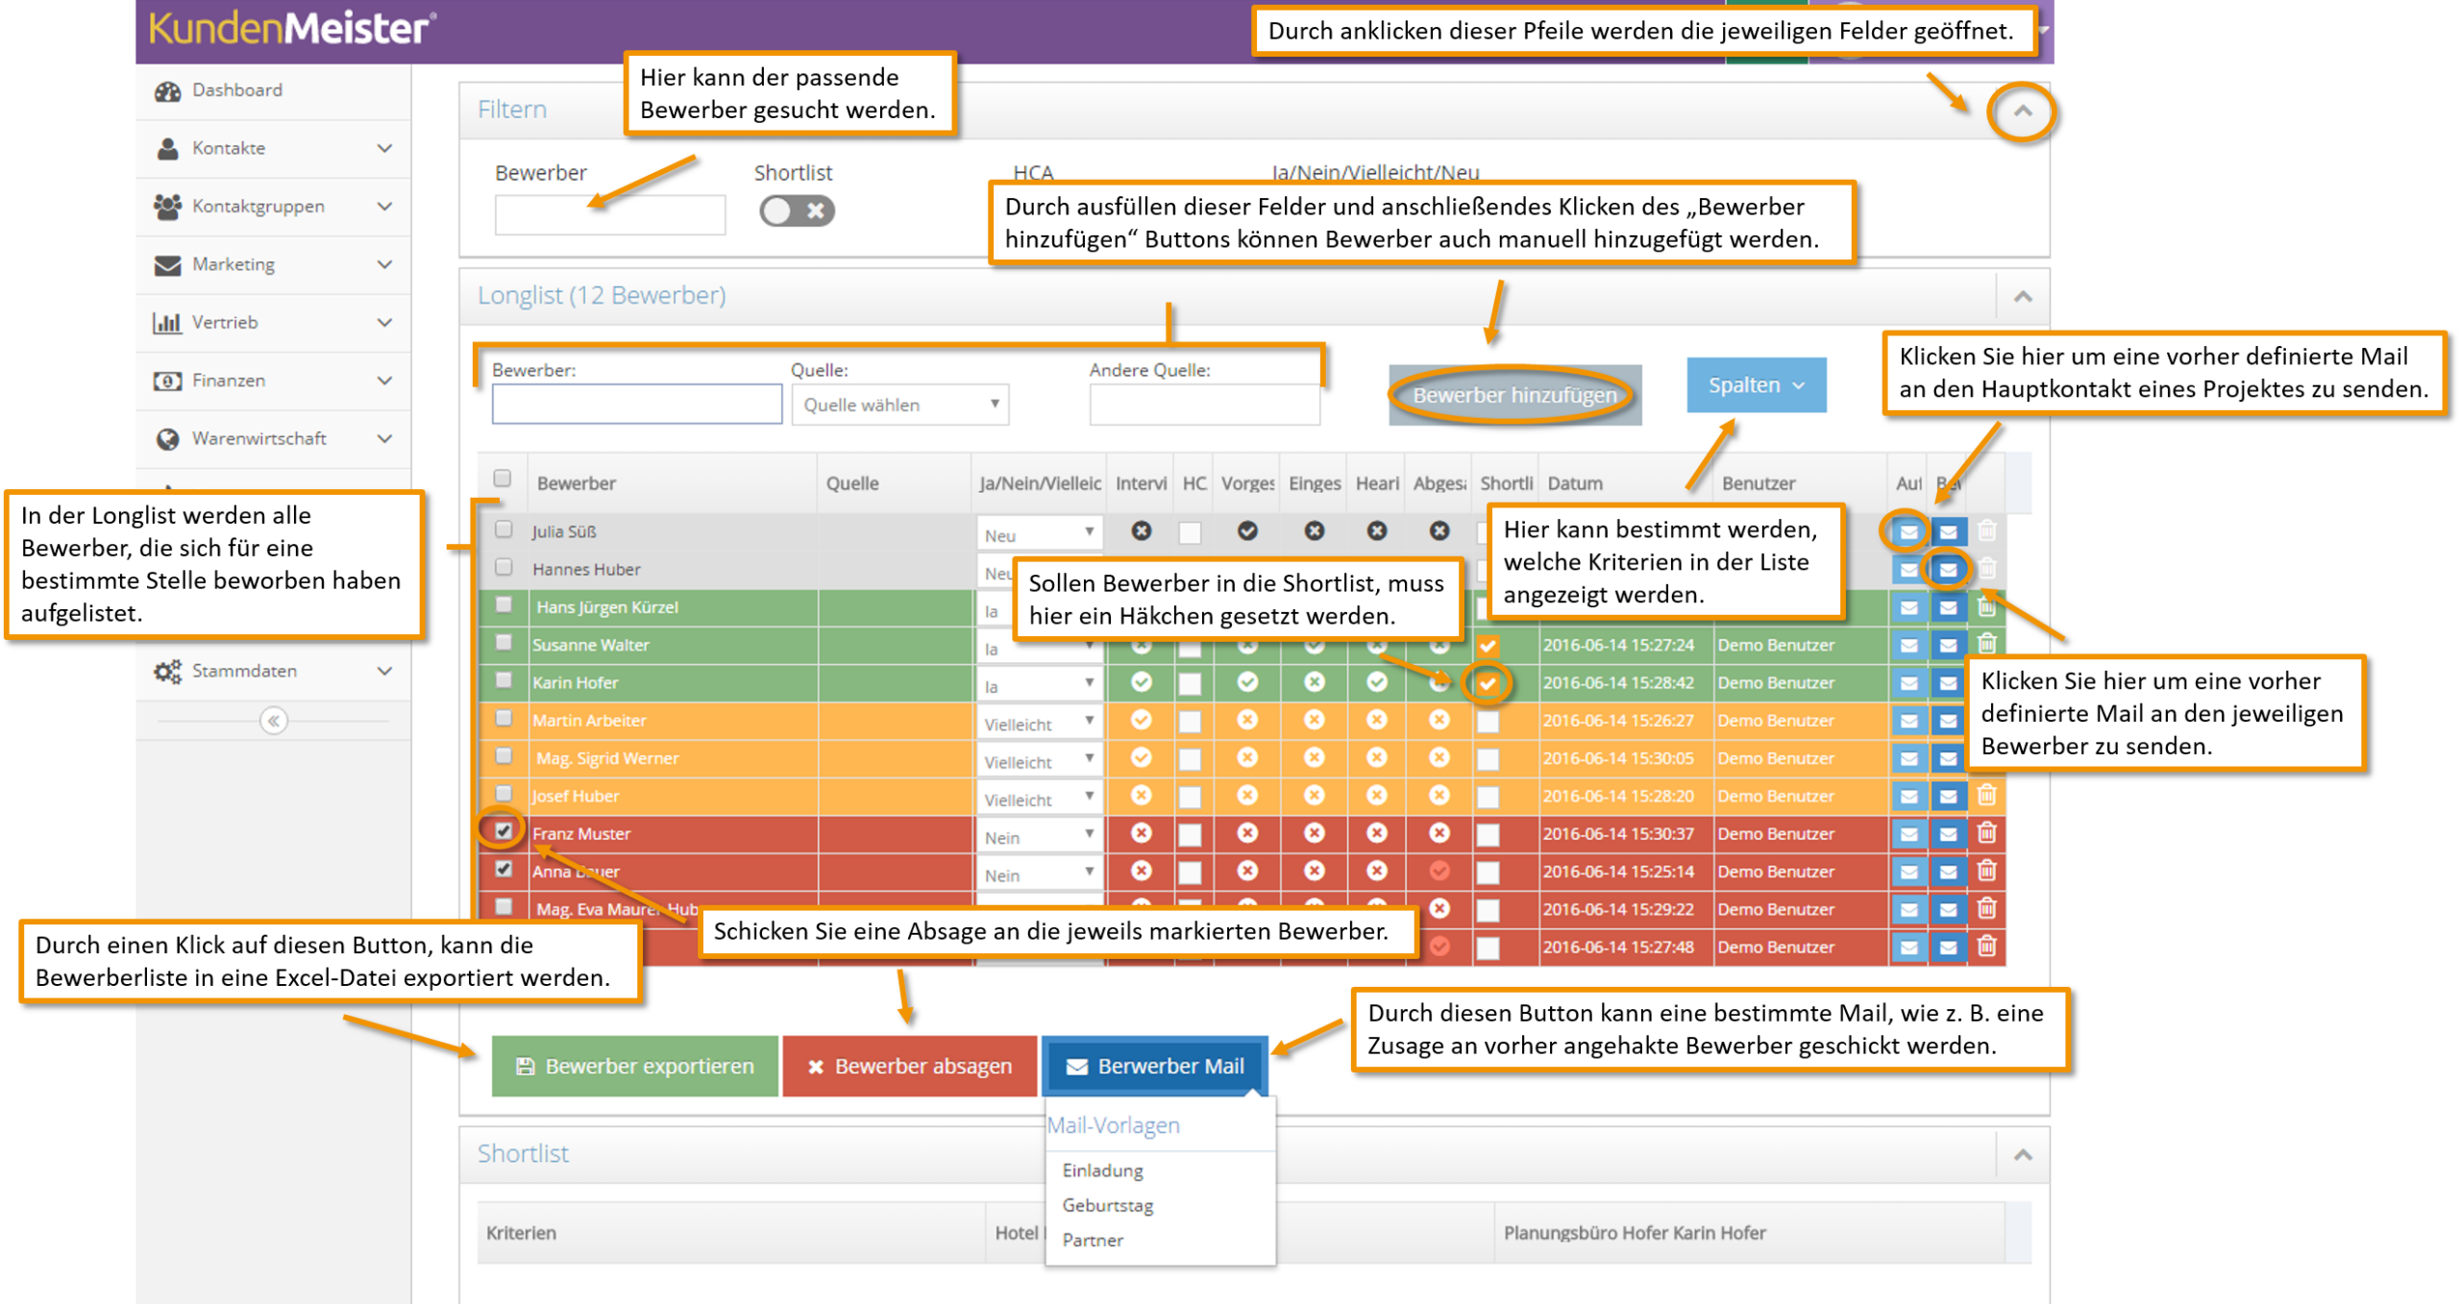
Task: Tick the shortlist checkbox for Martin Arbeiter
Action: pyautogui.click(x=1488, y=721)
